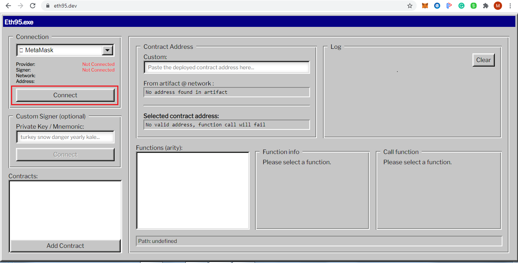Click 'No address found in artifact' text
Image resolution: width=518 pixels, height=263 pixels.
(187, 92)
